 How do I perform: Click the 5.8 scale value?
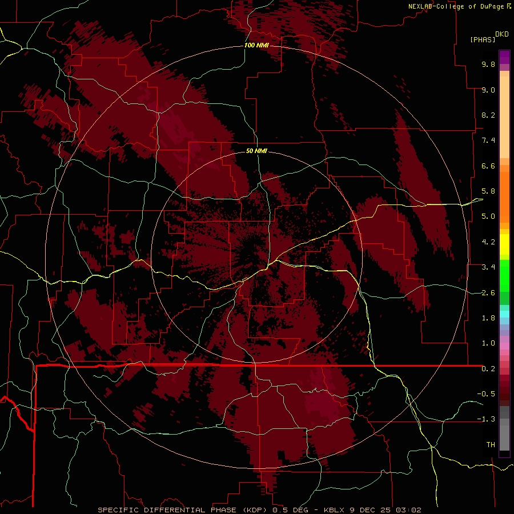[x=488, y=191]
